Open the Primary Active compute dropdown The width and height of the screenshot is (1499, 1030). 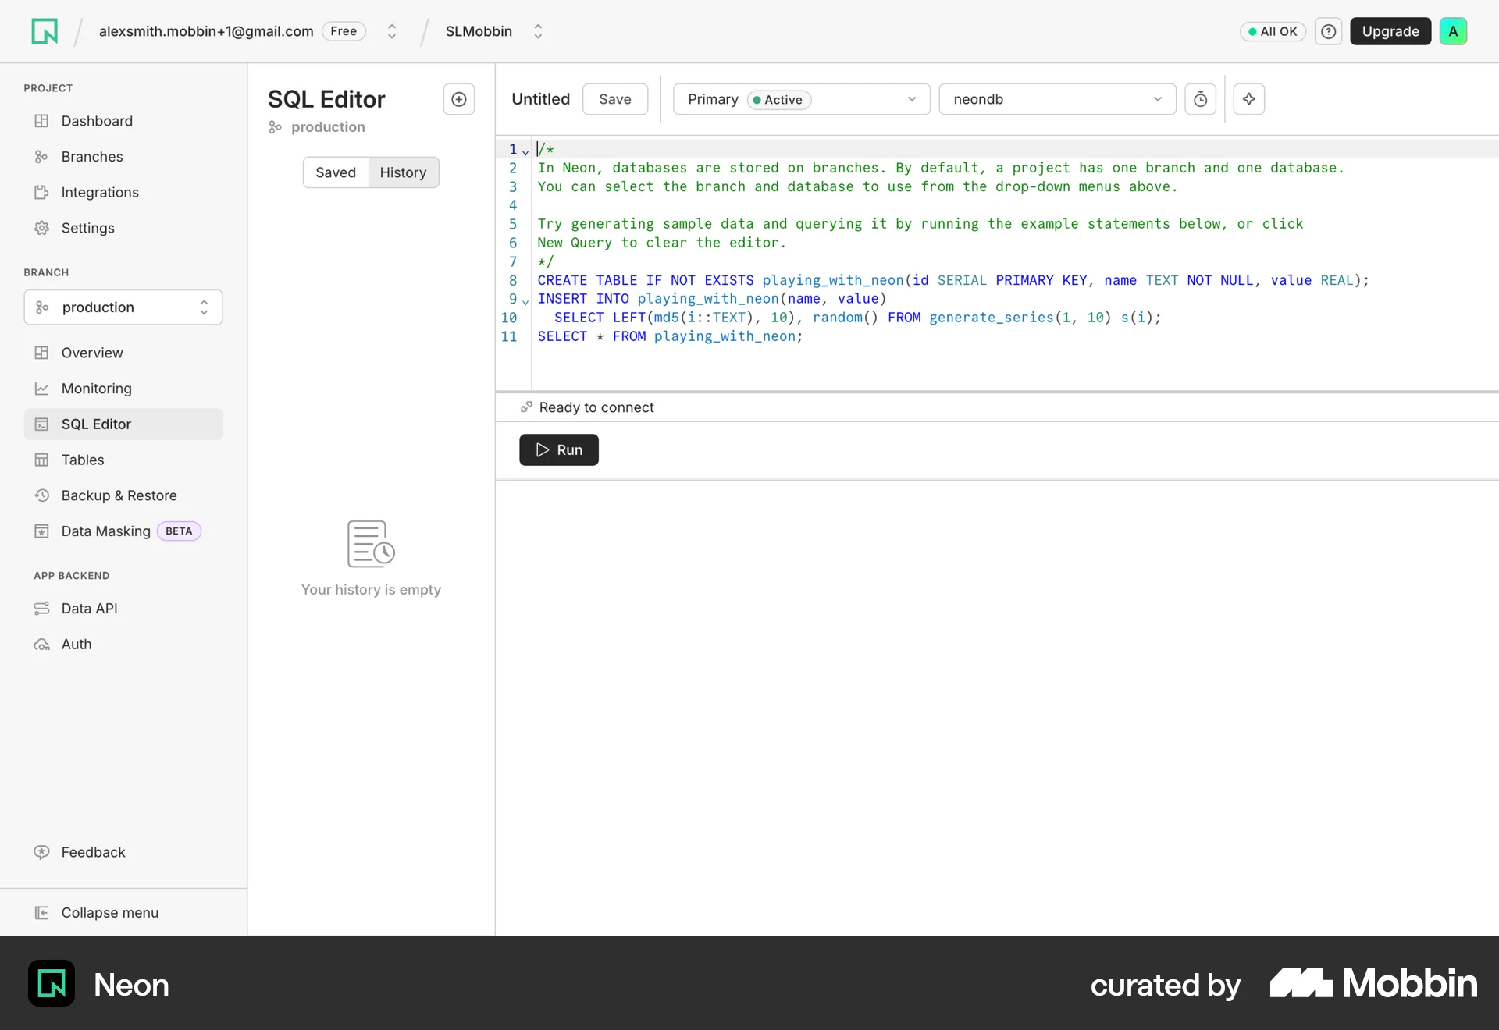point(802,99)
